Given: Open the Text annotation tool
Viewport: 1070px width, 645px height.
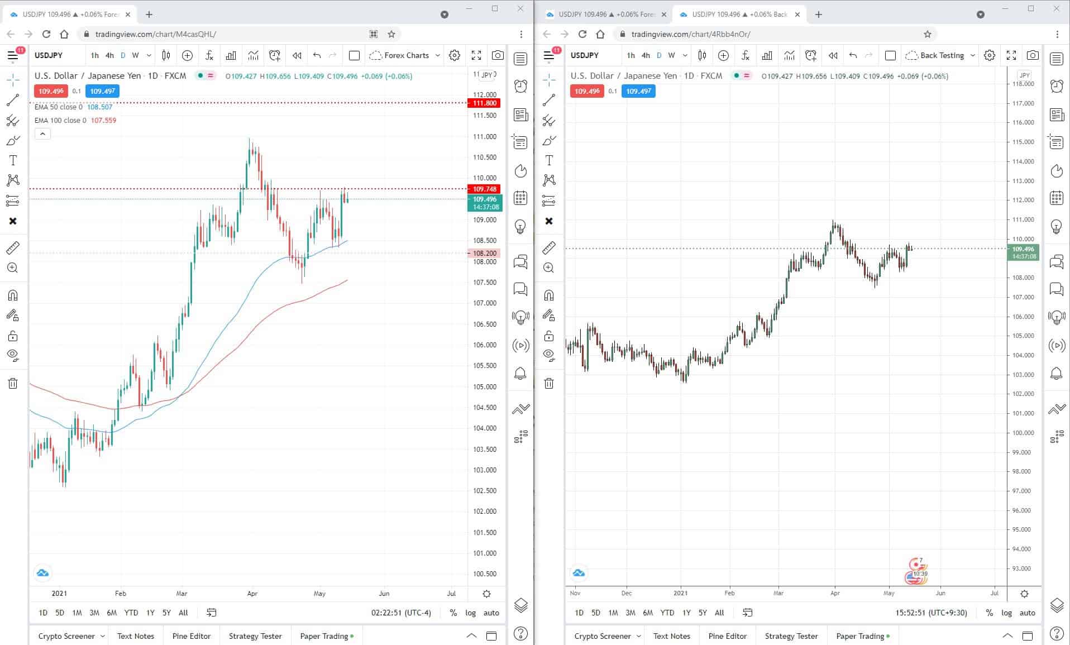Looking at the screenshot, I should point(12,160).
